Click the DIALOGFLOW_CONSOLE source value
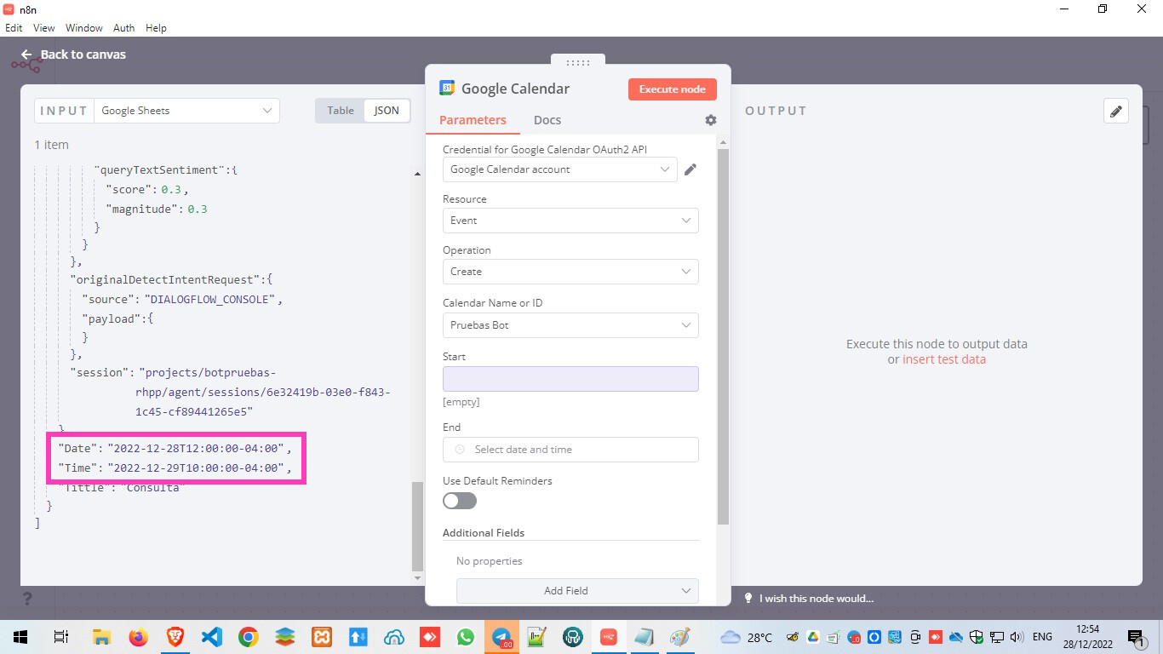This screenshot has width=1163, height=654. [x=211, y=299]
